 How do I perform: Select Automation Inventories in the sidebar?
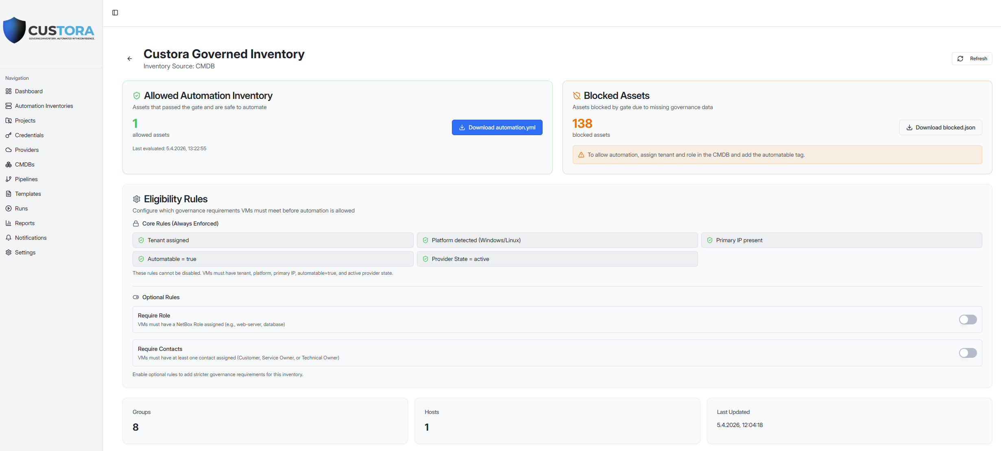tap(44, 105)
